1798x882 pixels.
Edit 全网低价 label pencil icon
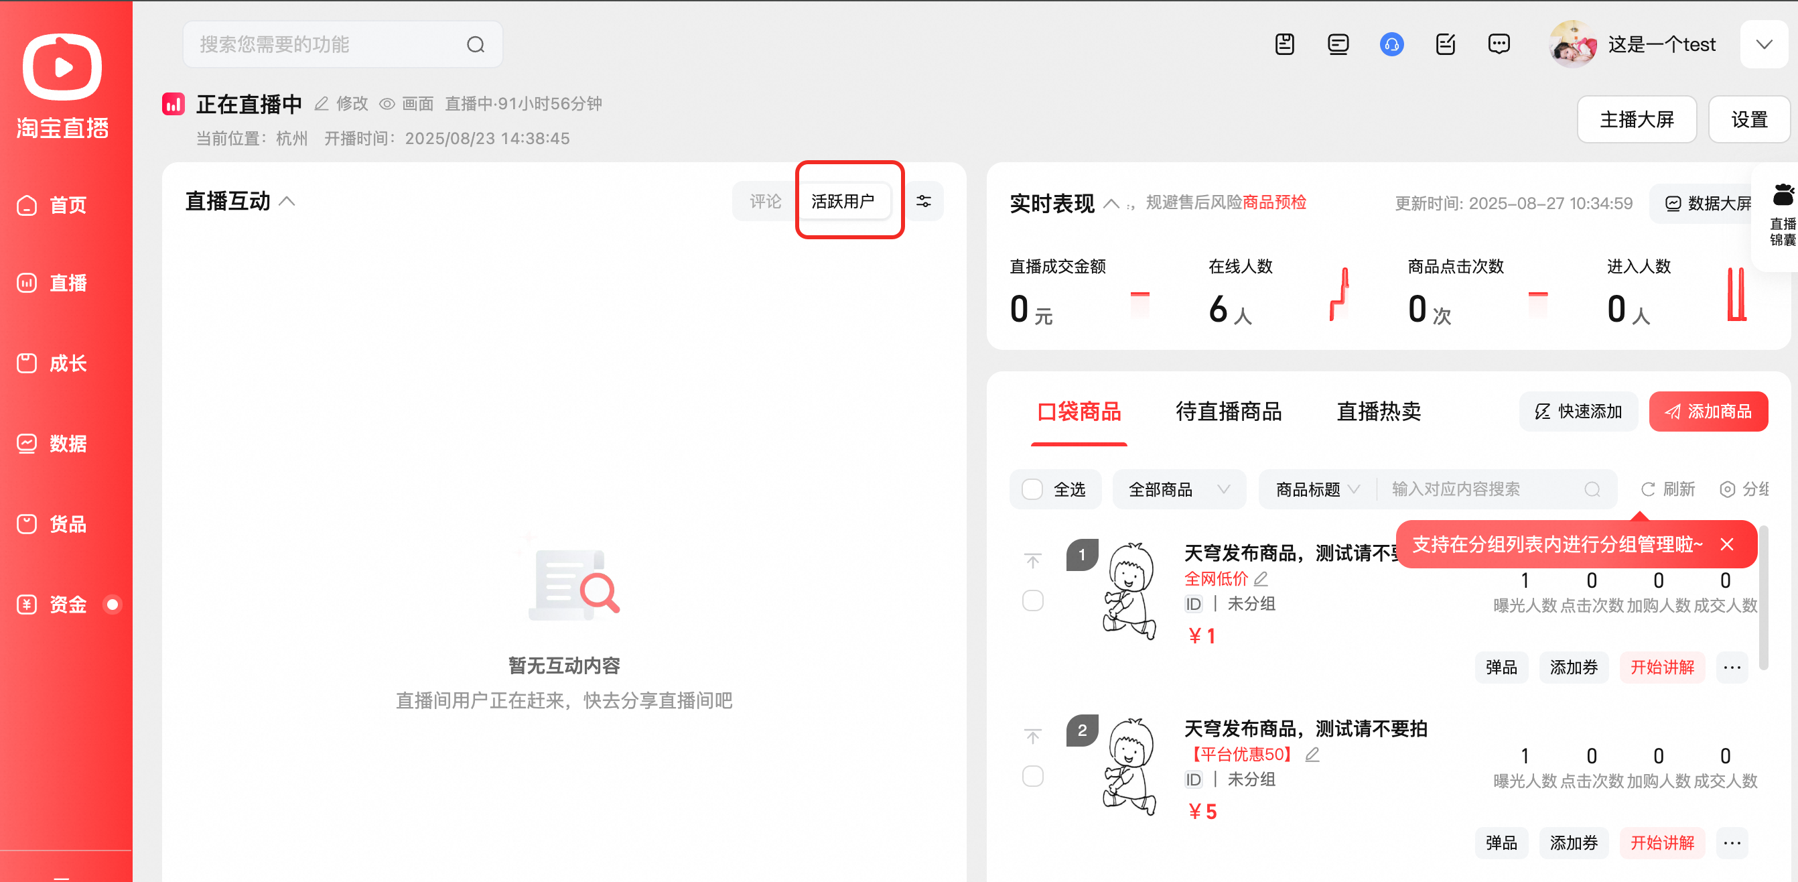1261,579
